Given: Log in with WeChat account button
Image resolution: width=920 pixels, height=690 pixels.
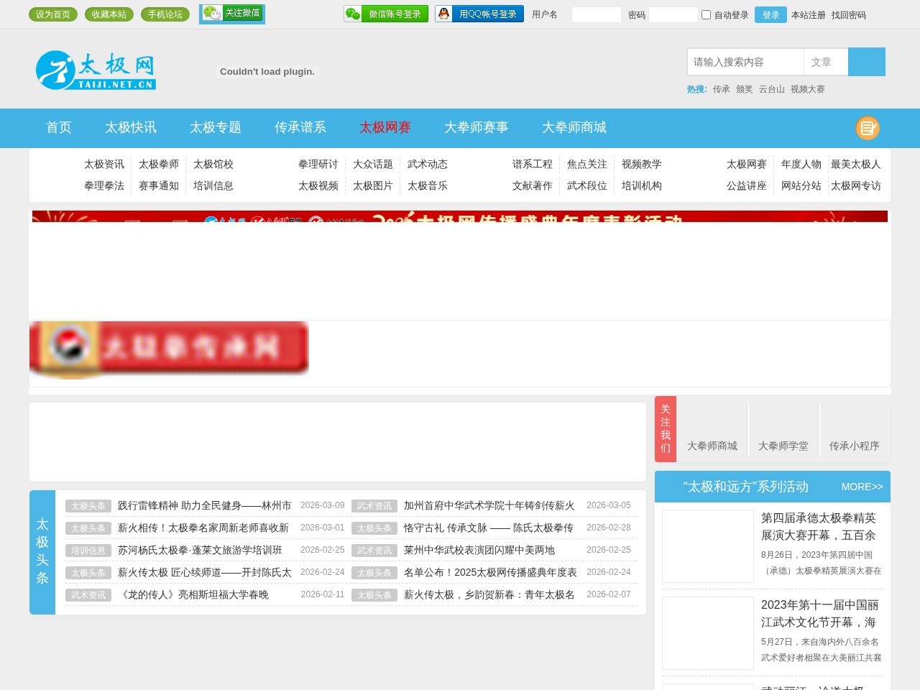Looking at the screenshot, I should click(386, 14).
